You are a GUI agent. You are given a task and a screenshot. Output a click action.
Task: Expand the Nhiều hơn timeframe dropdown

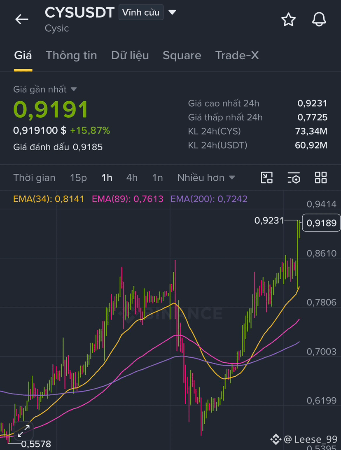click(206, 177)
